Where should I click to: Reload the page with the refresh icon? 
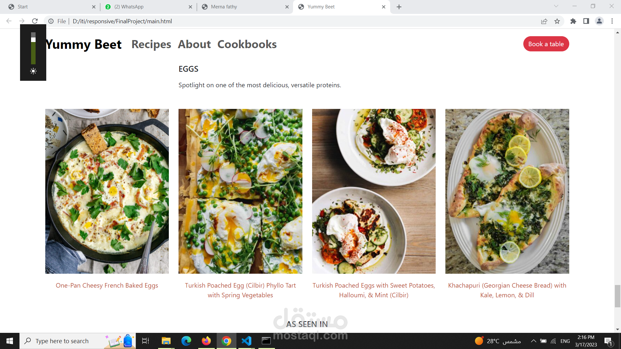(x=35, y=21)
